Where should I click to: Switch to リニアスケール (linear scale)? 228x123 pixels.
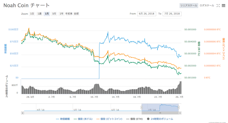coord(188,5)
